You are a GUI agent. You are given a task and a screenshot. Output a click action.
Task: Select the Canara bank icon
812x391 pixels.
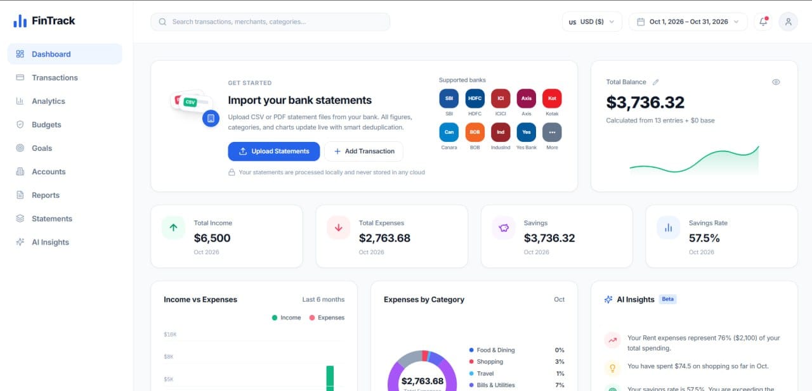click(449, 132)
